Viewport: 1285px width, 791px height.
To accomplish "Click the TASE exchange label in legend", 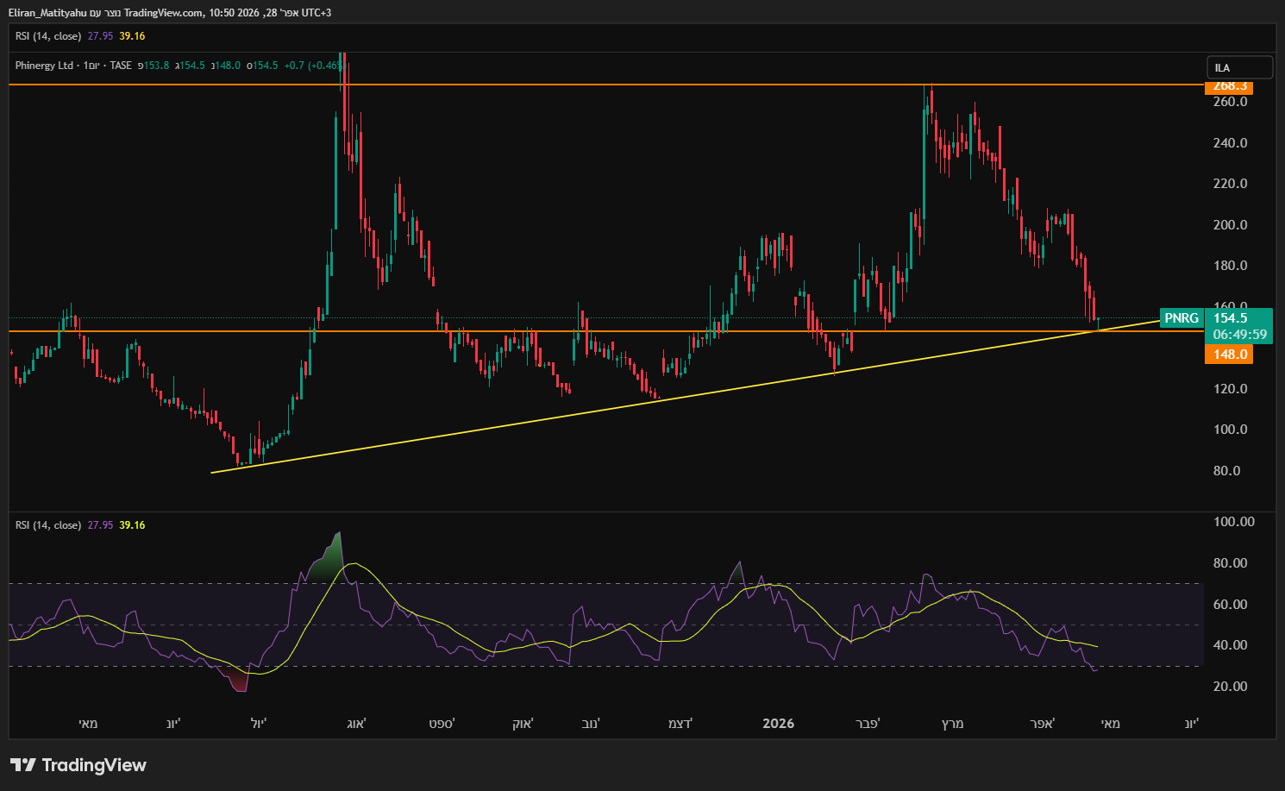I will tap(121, 66).
